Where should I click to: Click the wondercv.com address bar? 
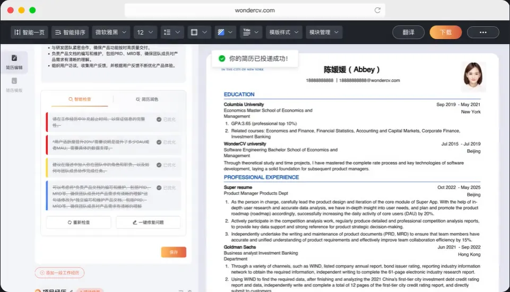coord(255,10)
